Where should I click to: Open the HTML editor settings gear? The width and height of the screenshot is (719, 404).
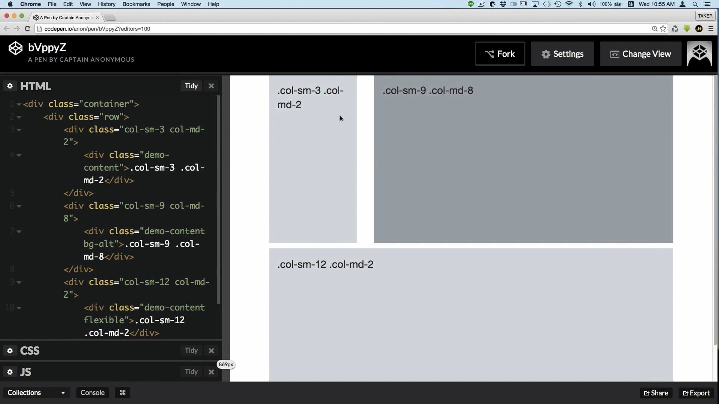(10, 86)
